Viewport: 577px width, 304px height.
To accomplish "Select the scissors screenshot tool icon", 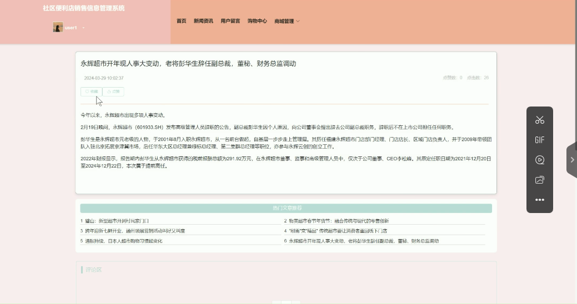I will pos(539,120).
